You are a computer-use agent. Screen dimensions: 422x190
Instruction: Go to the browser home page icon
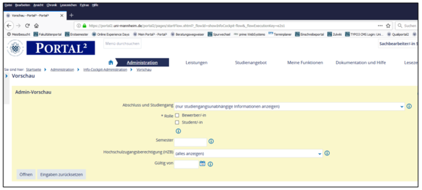36,26
